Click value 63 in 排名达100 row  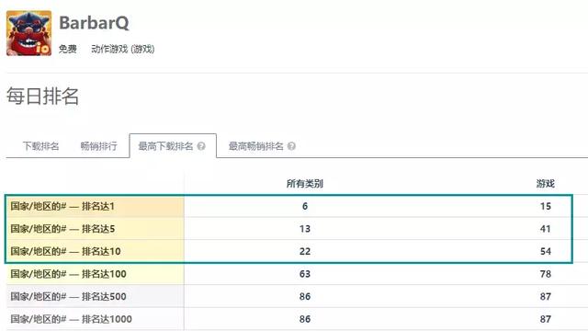[x=305, y=274]
